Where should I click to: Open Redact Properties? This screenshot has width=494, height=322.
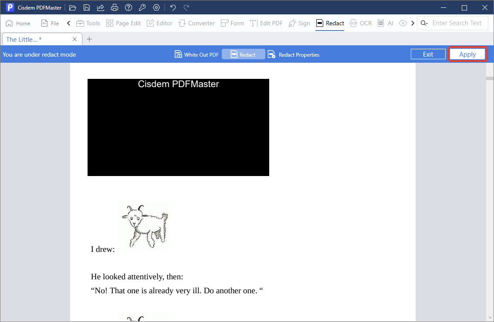(293, 54)
